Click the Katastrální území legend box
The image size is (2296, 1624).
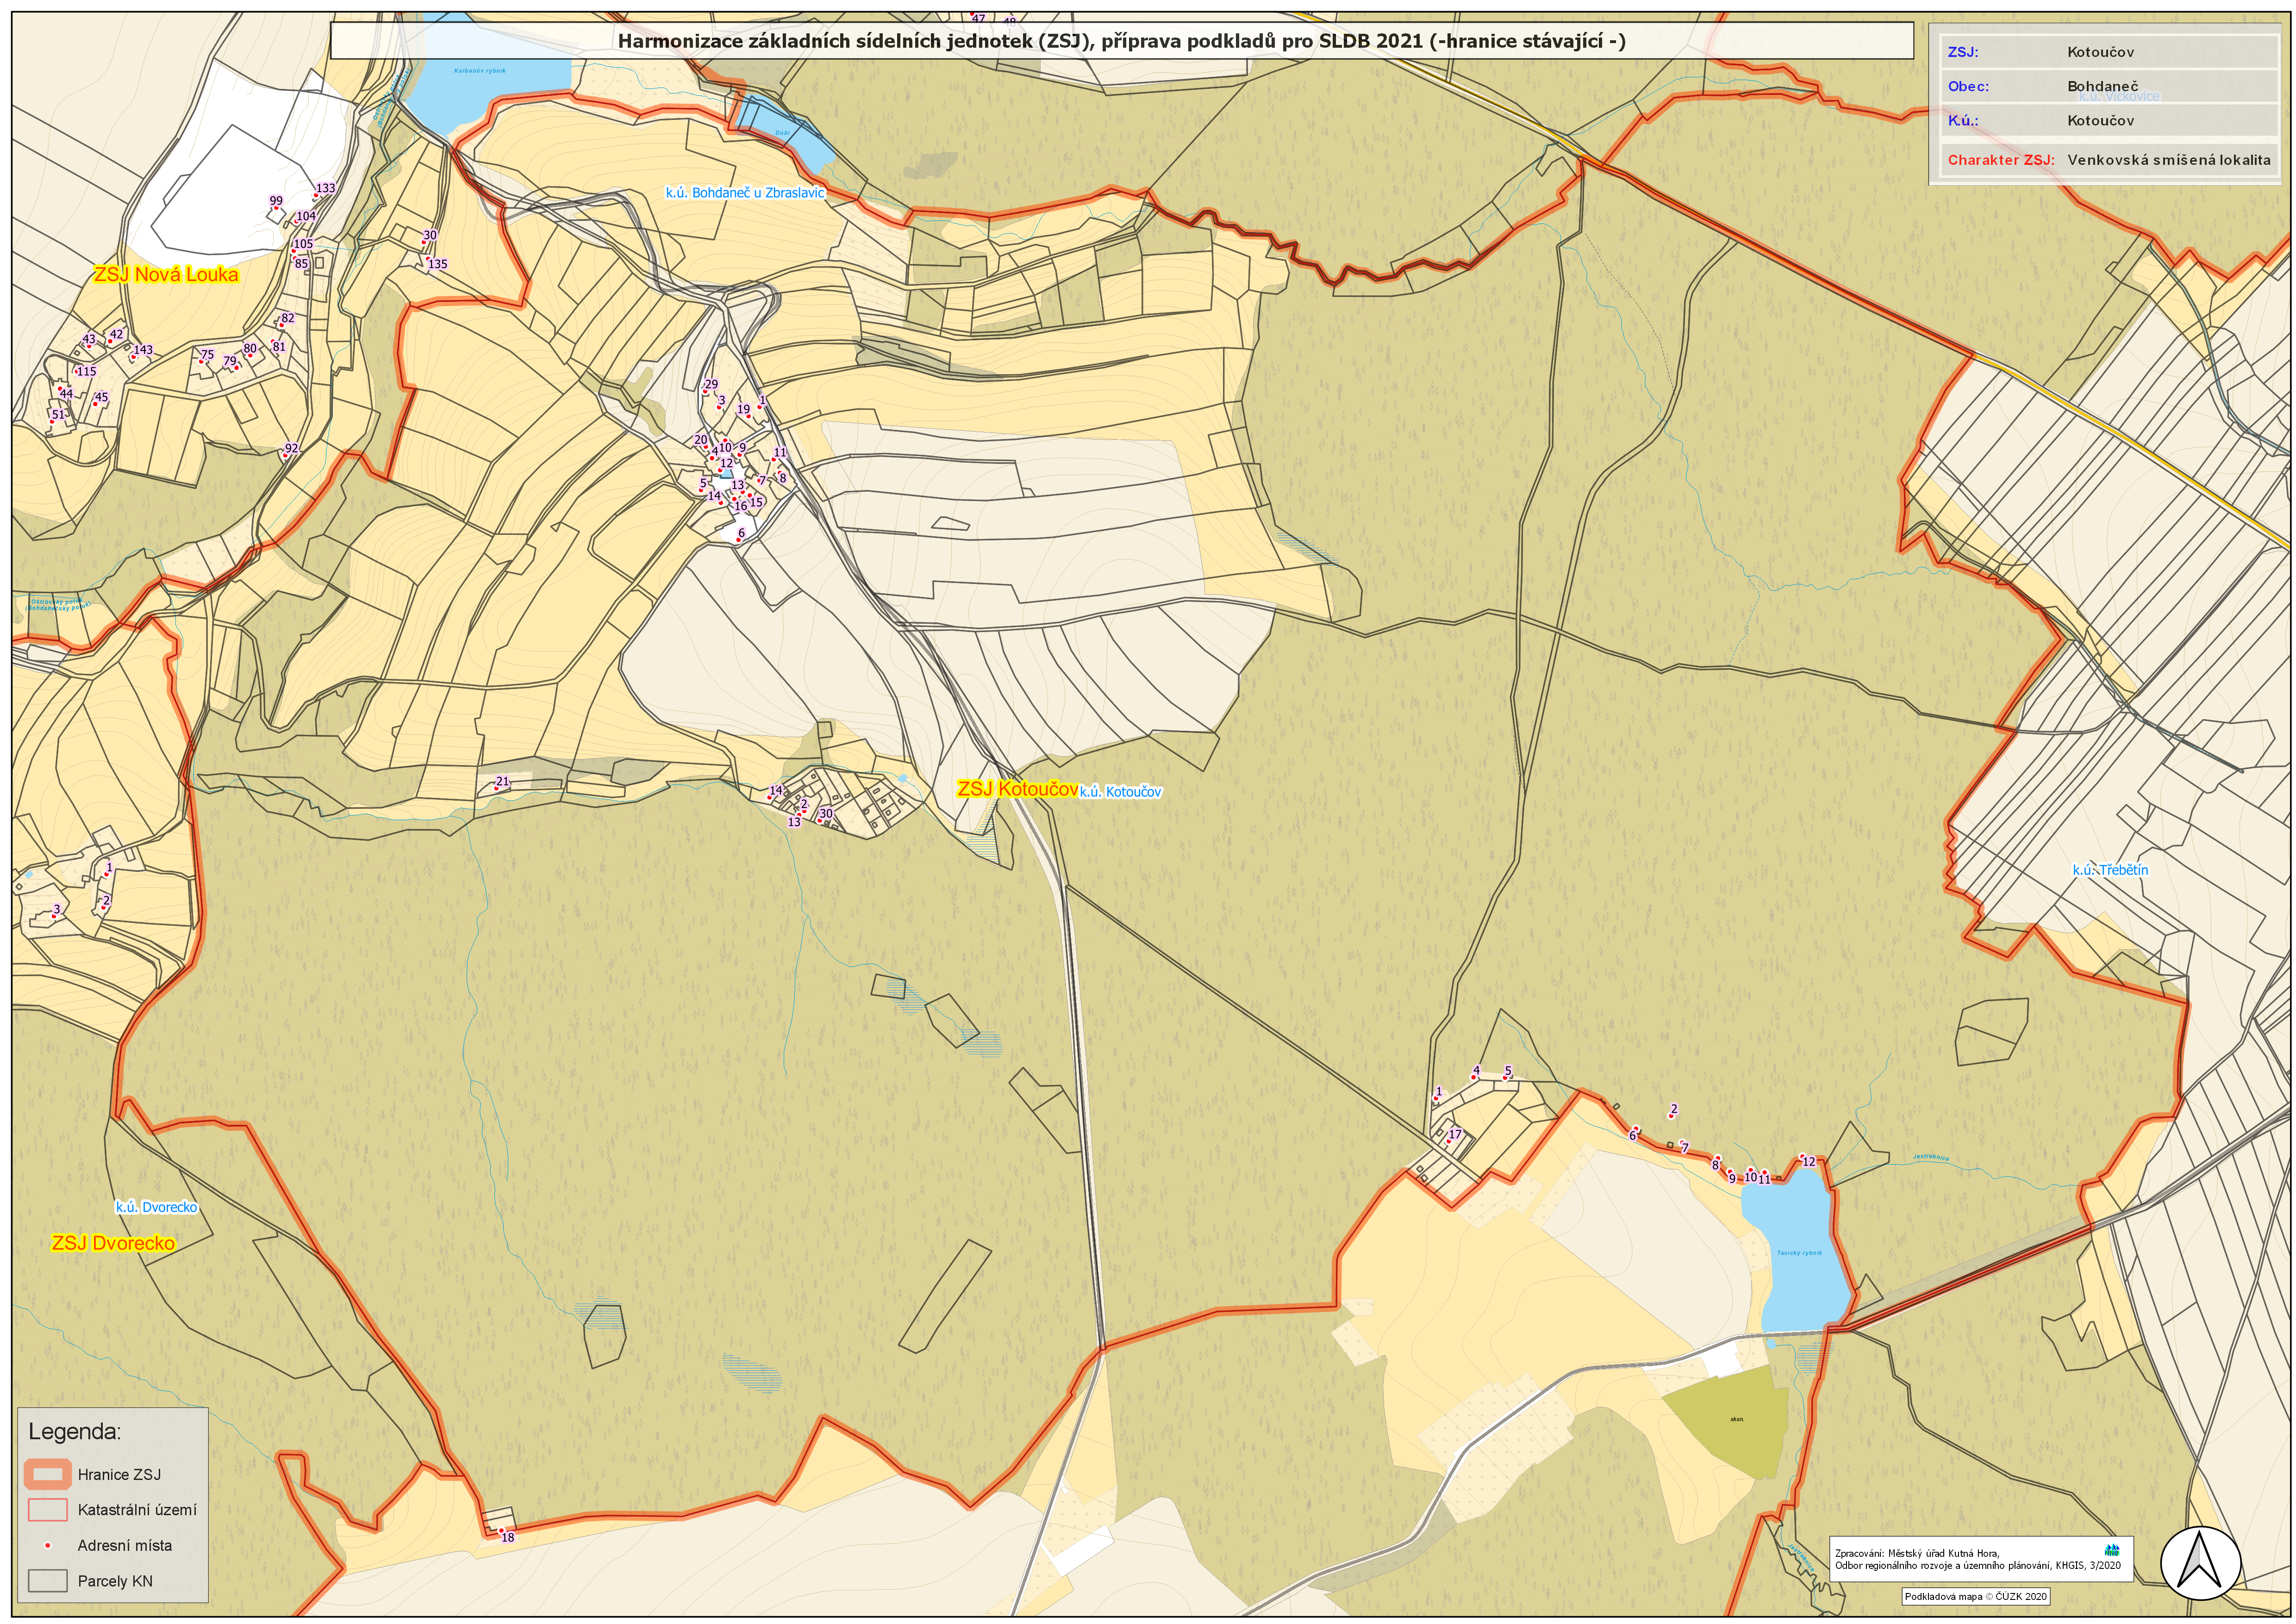[x=47, y=1509]
